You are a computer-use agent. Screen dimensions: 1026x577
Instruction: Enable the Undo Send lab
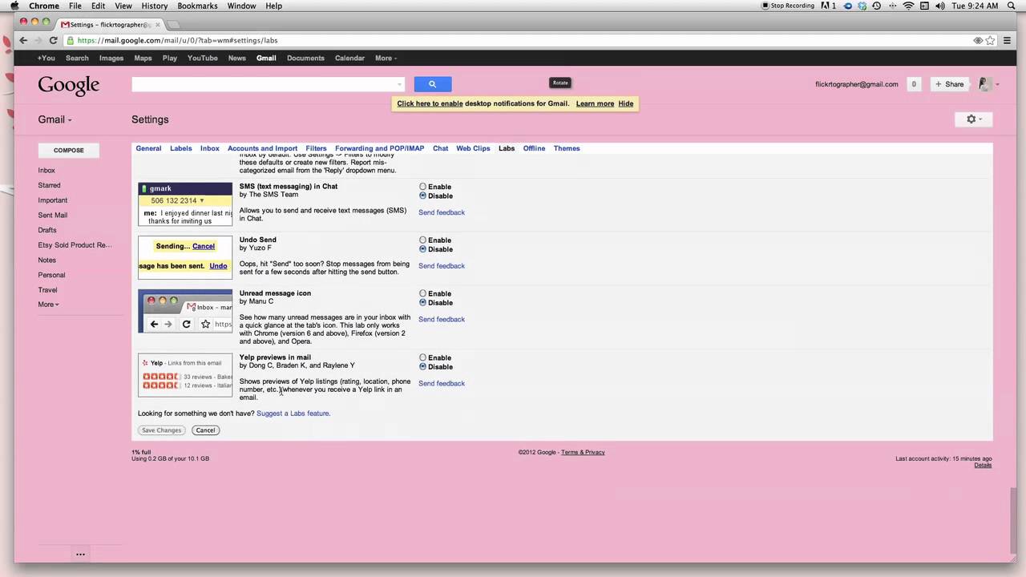(422, 240)
